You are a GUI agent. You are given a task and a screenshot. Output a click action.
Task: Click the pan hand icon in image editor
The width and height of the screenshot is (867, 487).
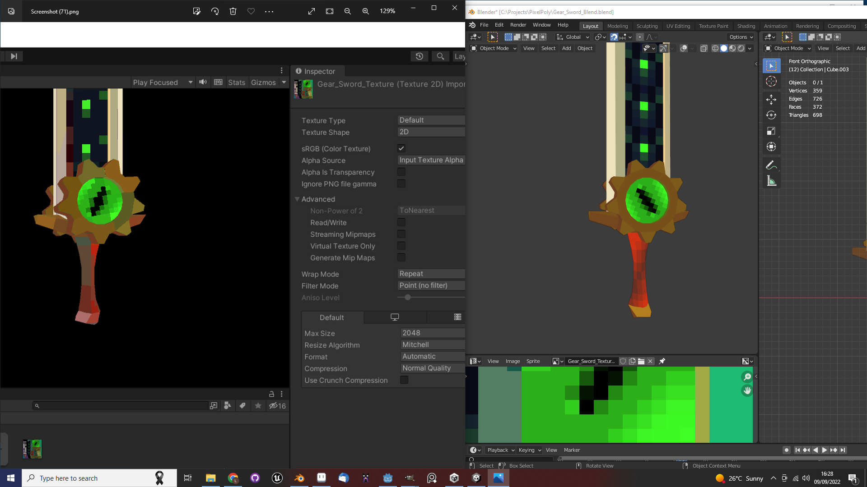[747, 391]
